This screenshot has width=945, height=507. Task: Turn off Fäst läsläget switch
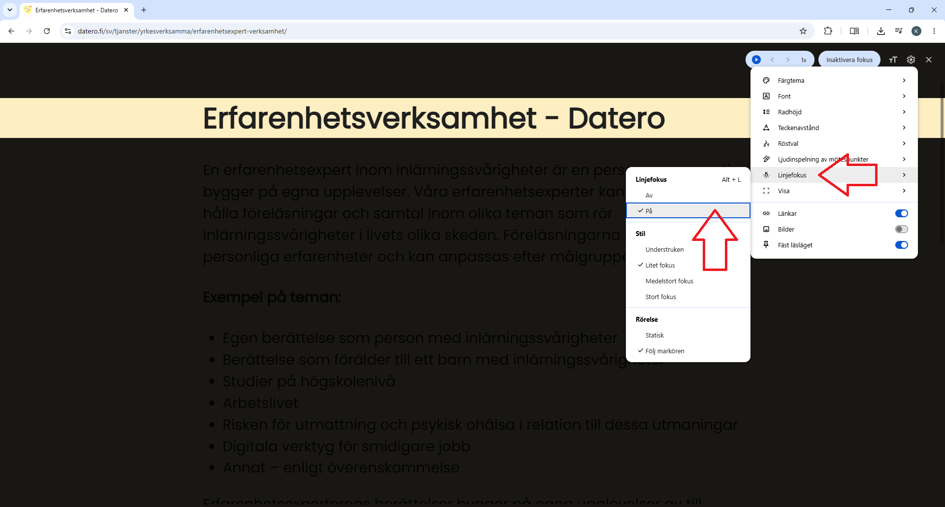(x=901, y=245)
